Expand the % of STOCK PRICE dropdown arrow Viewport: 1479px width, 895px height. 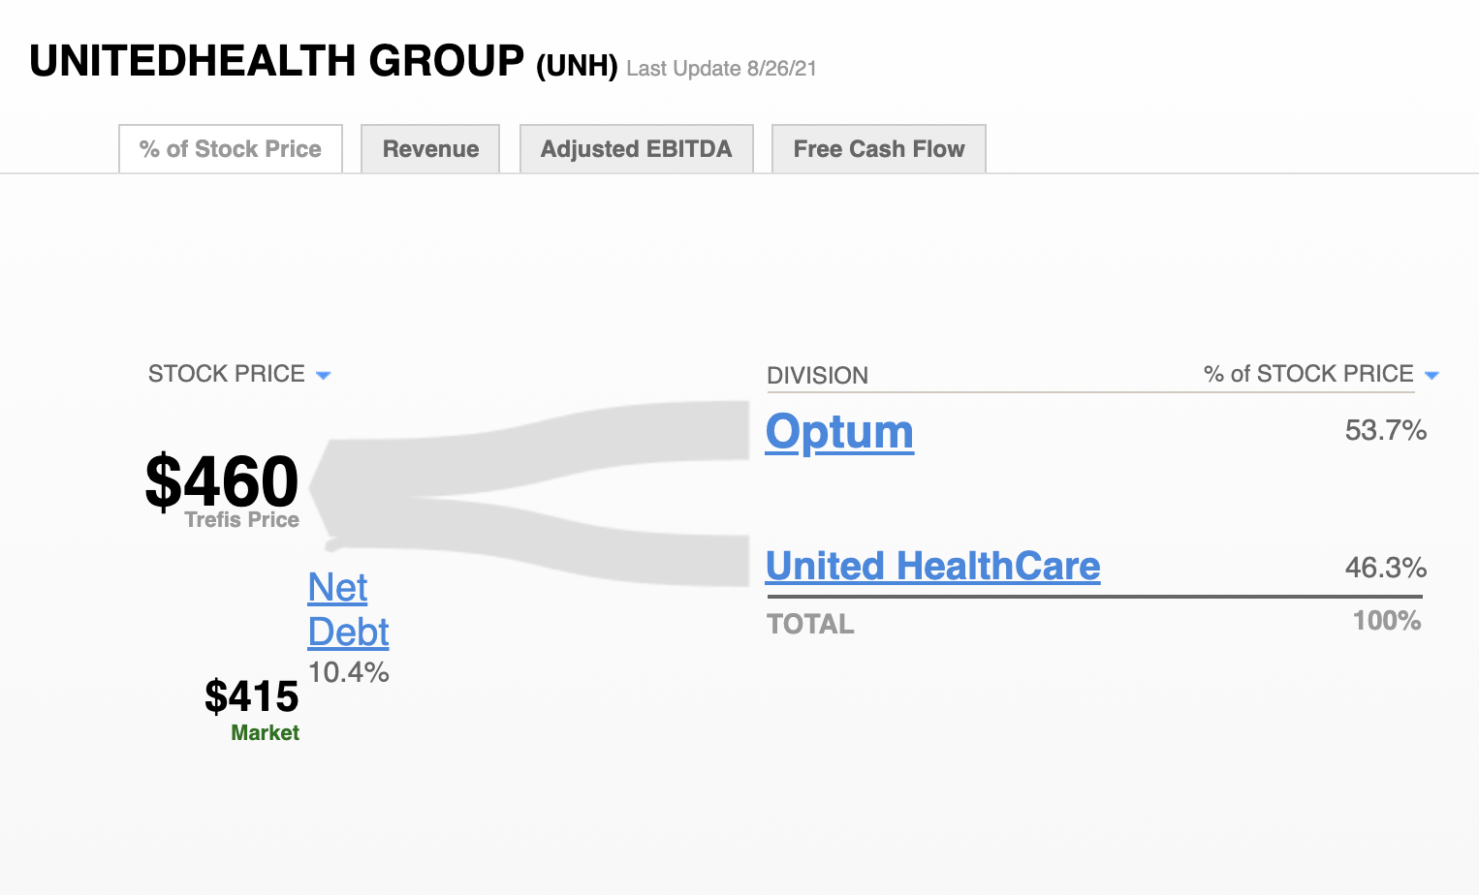tap(1432, 376)
